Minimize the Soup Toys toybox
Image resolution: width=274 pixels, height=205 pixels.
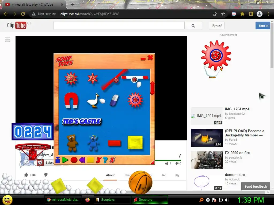(x=143, y=59)
